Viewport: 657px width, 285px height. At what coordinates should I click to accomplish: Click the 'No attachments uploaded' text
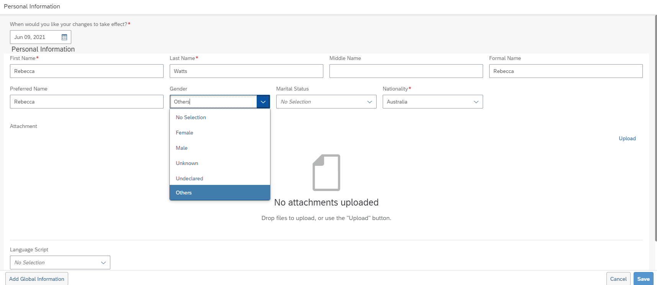coord(326,202)
